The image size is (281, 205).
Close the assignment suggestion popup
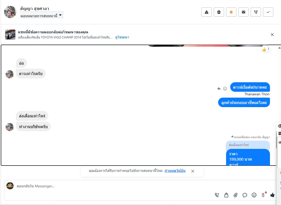193,171
